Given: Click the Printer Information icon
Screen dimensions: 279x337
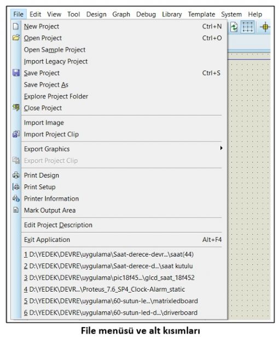Looking at the screenshot, I should 16,199.
